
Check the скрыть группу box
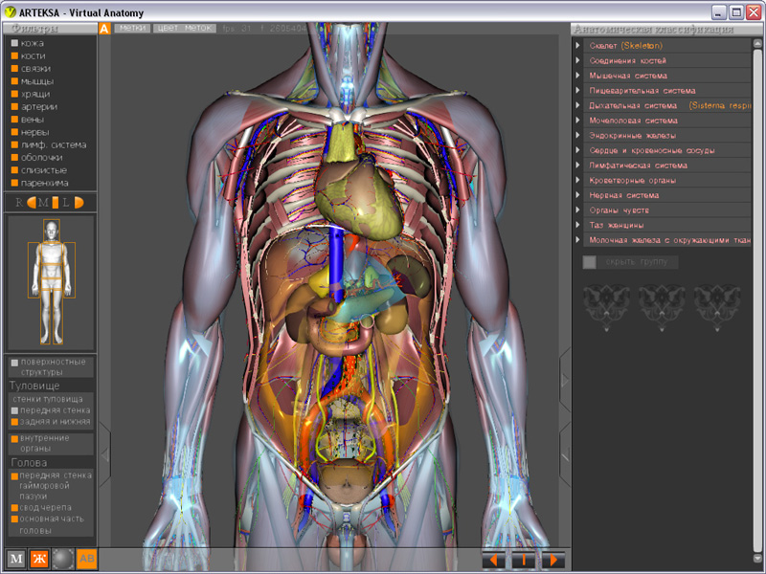(589, 262)
